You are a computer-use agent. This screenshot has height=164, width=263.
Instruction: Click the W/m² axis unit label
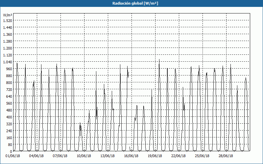point(8,15)
